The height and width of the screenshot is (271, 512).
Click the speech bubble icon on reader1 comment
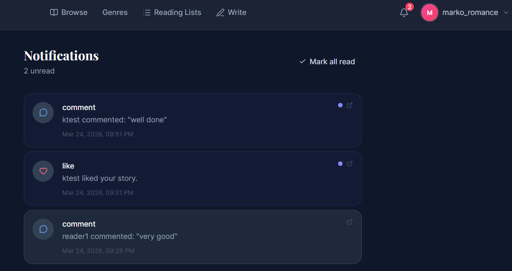43,229
